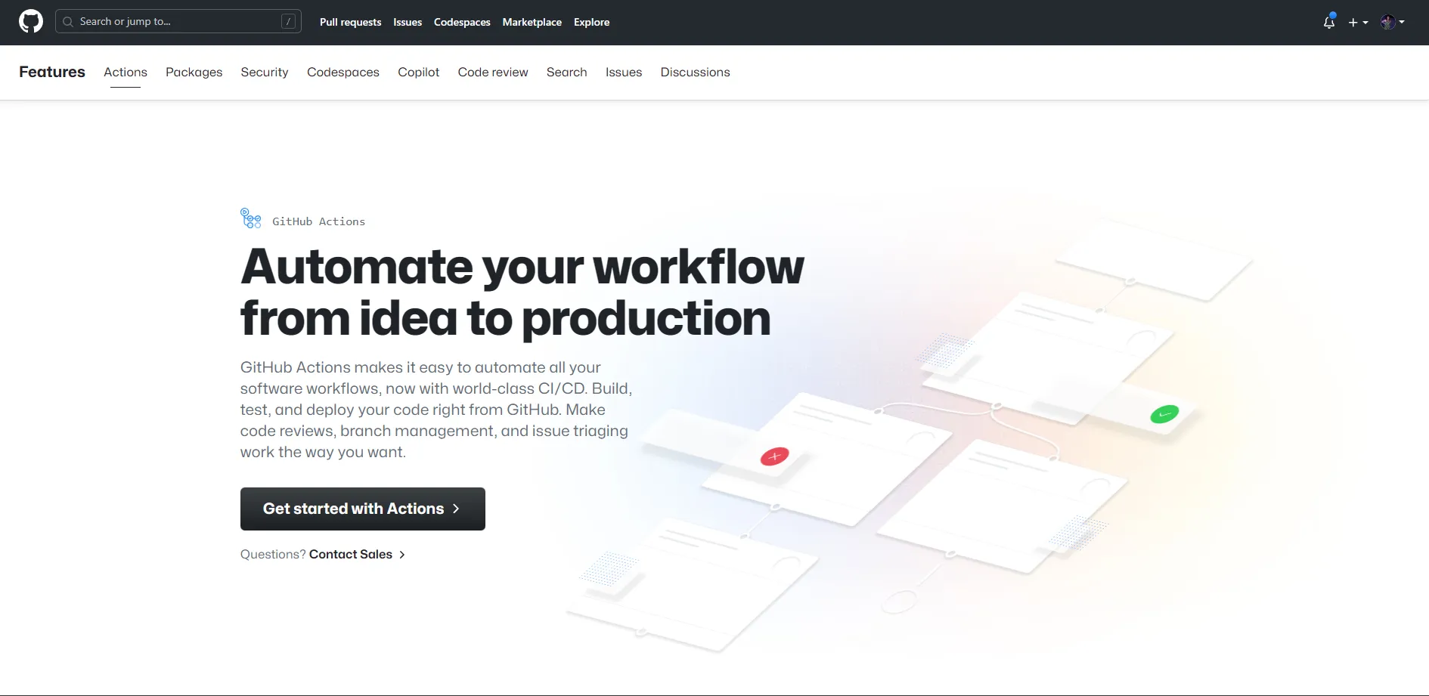This screenshot has width=1429, height=696.
Task: Click the Features heading link
Action: pos(52,72)
